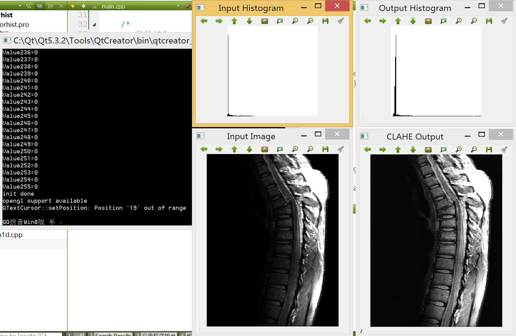Reset zoom to original in Output Histogram
516x336 pixels.
pos(428,21)
